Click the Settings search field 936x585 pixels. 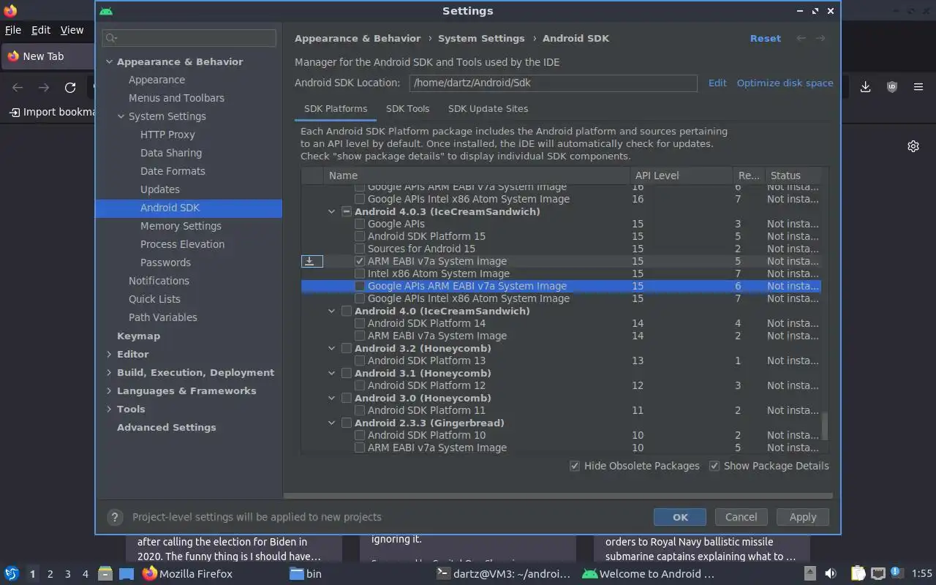[189, 37]
